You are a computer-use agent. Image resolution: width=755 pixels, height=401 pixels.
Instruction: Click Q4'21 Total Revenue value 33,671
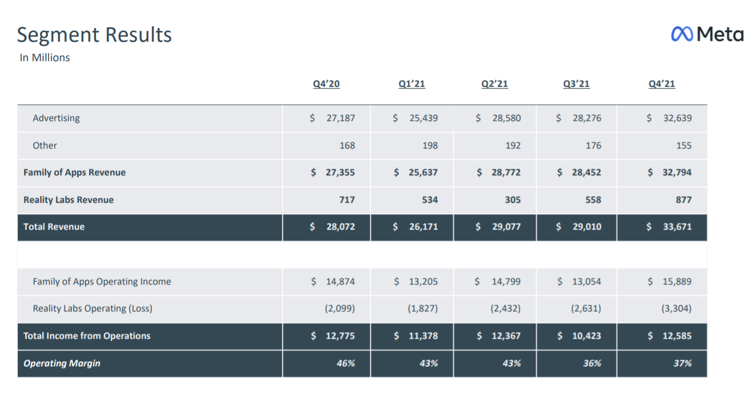(x=677, y=227)
